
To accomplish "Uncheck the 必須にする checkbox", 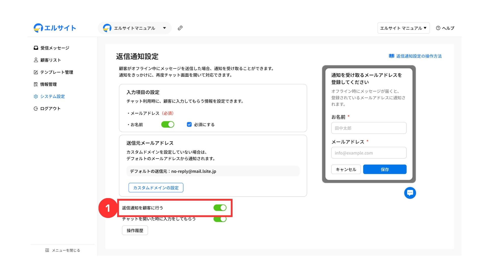I will tap(189, 125).
